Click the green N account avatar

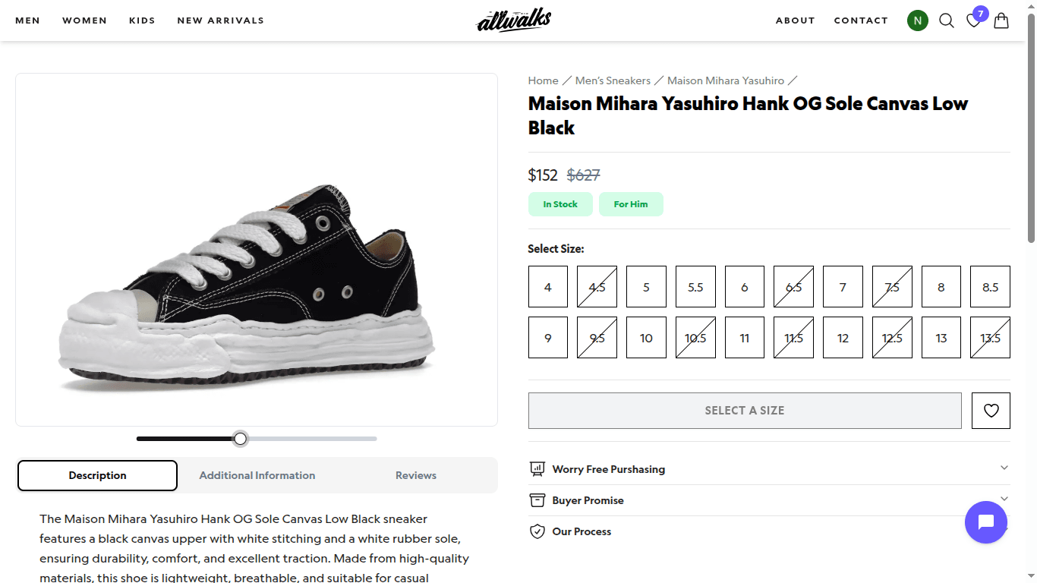[917, 20]
